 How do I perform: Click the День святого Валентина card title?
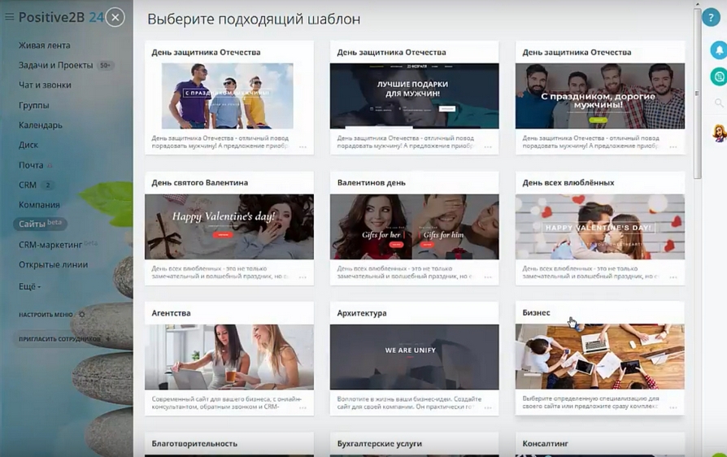[x=200, y=183]
